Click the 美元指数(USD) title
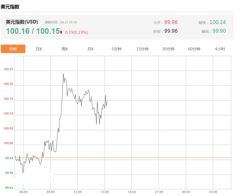The width and height of the screenshot is (240, 196). tap(22, 22)
